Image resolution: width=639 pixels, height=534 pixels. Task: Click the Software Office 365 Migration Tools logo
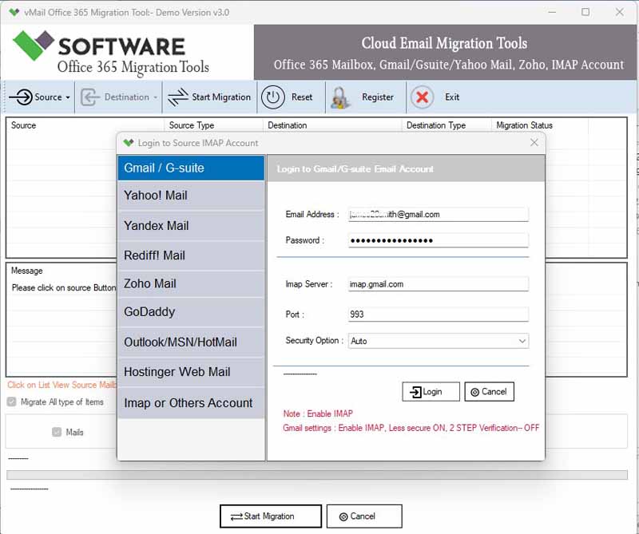pyautogui.click(x=112, y=53)
